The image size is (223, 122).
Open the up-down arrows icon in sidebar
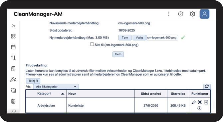coord(13,58)
